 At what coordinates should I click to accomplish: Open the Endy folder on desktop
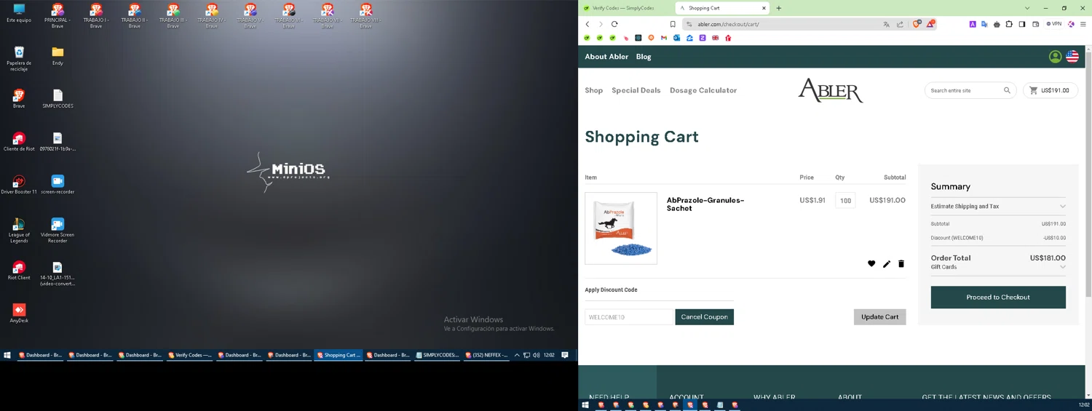pyautogui.click(x=58, y=55)
